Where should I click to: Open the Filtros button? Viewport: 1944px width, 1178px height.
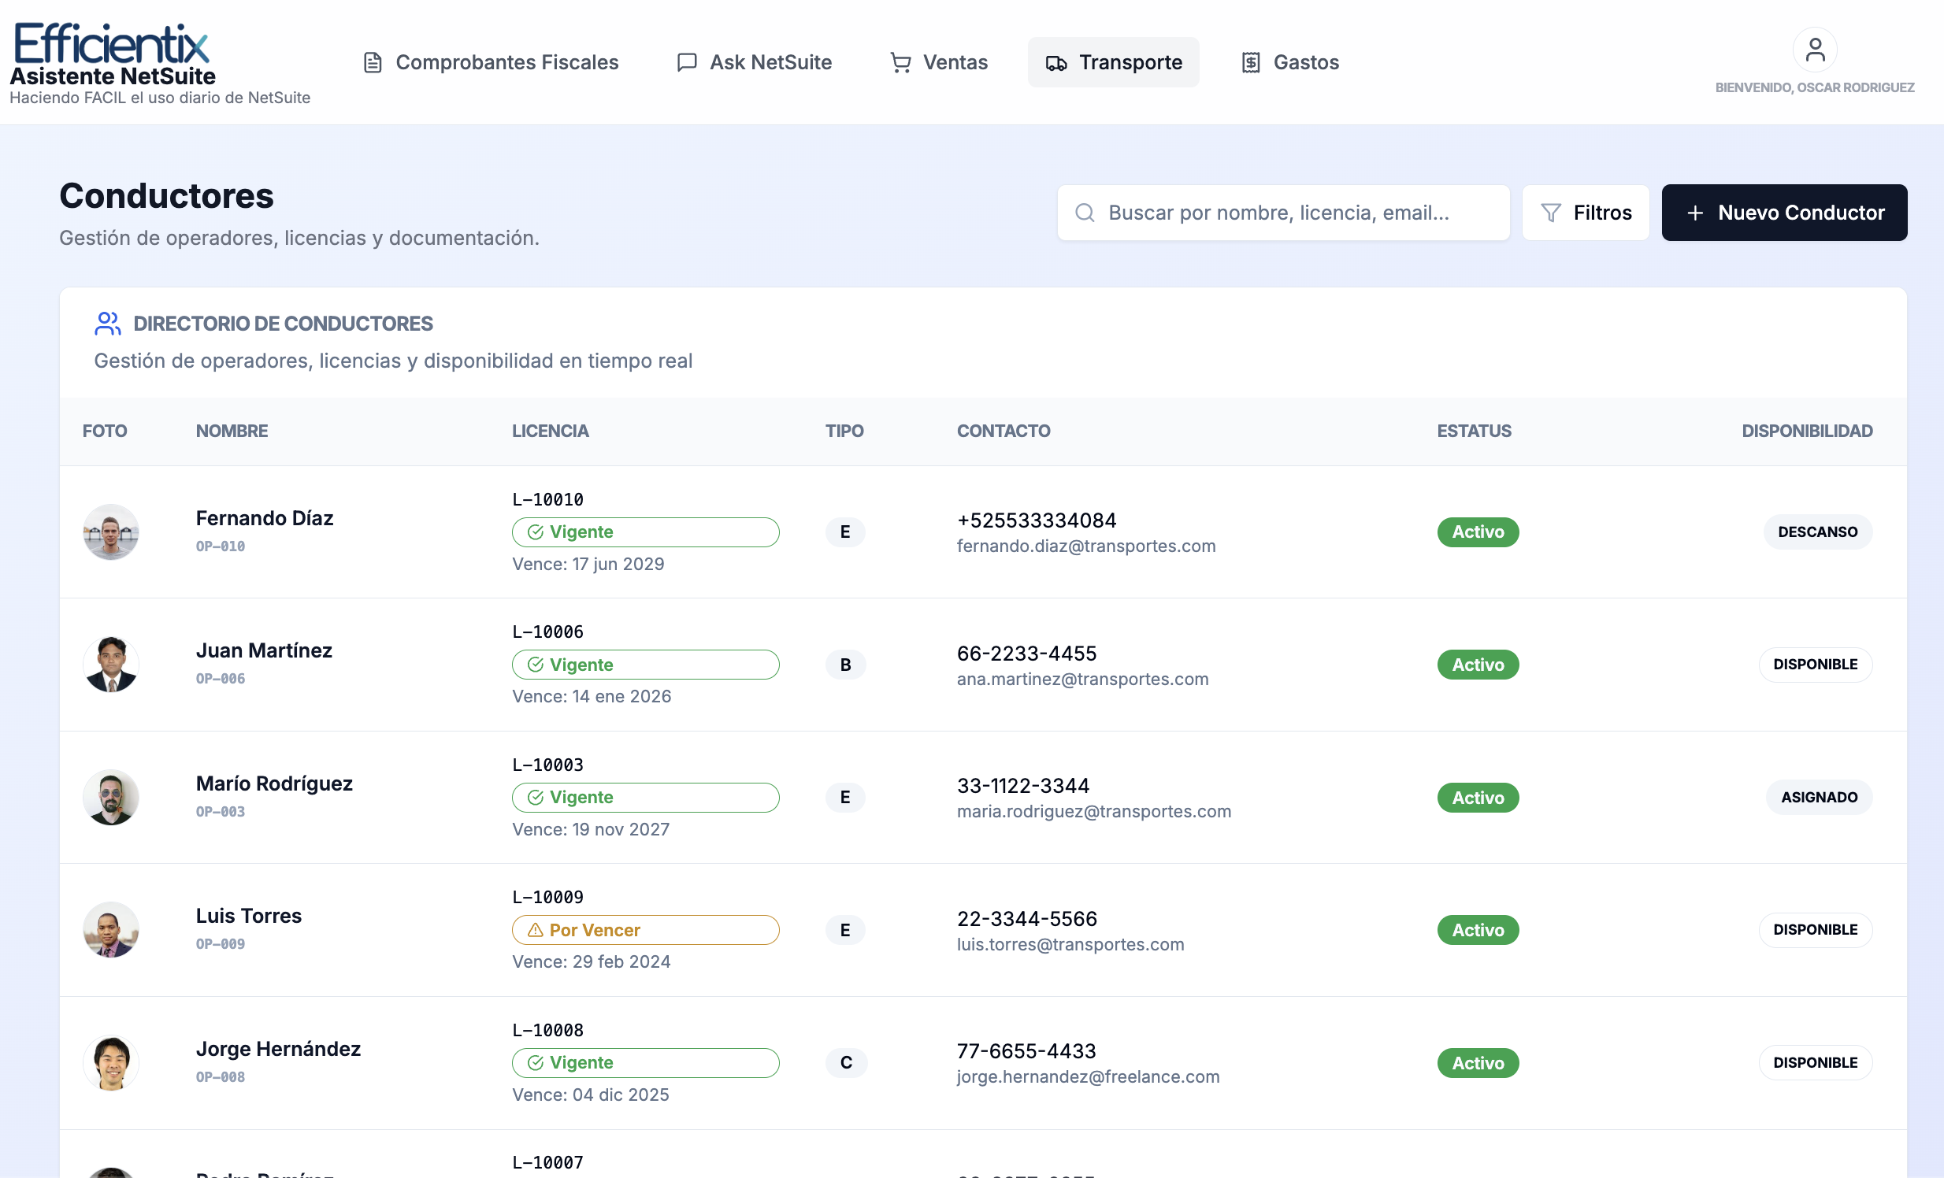[x=1586, y=213]
